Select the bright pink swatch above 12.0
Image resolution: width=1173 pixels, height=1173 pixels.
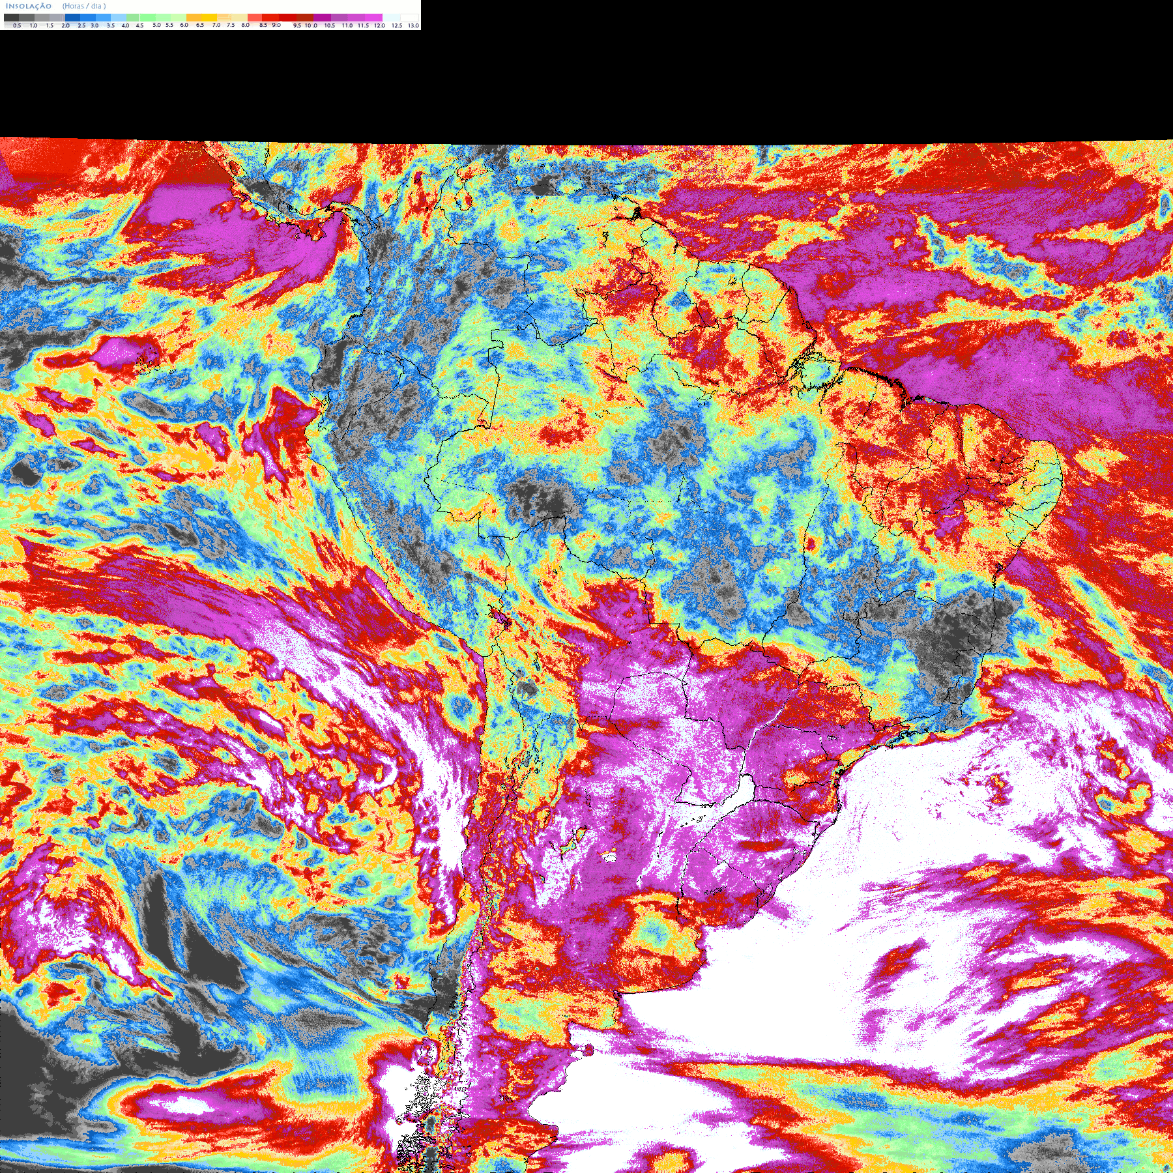pos(373,18)
